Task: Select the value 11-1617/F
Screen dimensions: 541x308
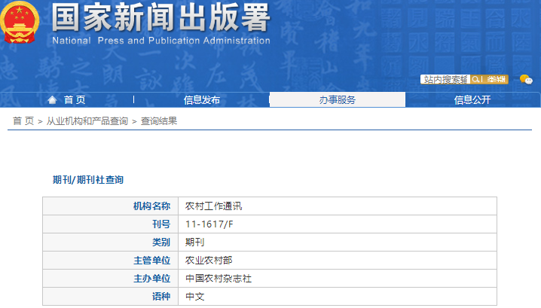Action: [x=209, y=224]
